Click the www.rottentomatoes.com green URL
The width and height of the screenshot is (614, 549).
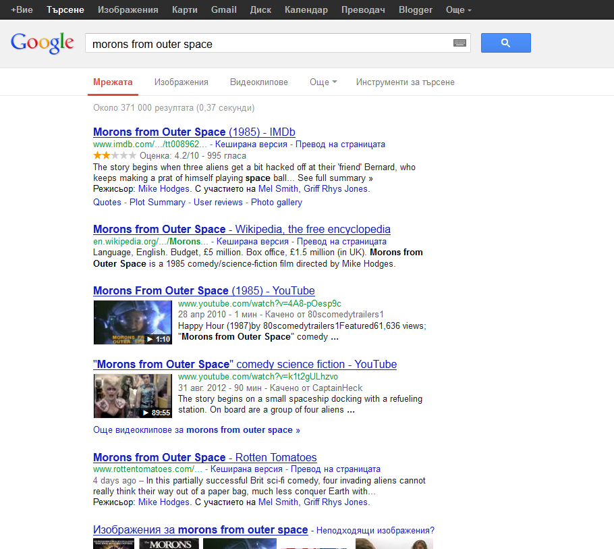(x=148, y=469)
